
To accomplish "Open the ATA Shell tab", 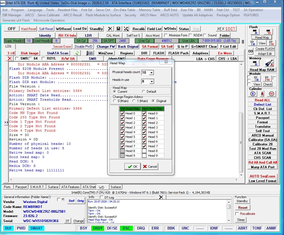I will click(89, 187).
